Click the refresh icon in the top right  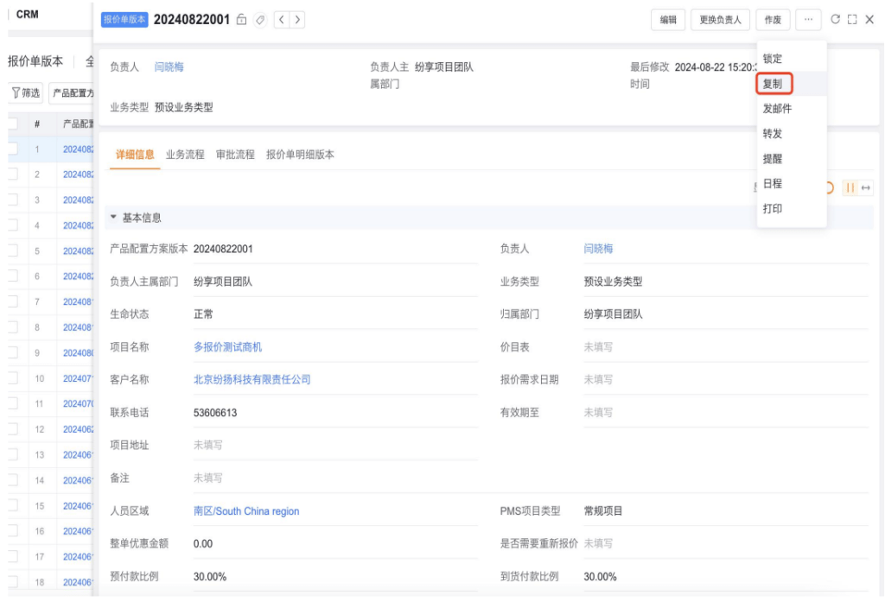(835, 19)
